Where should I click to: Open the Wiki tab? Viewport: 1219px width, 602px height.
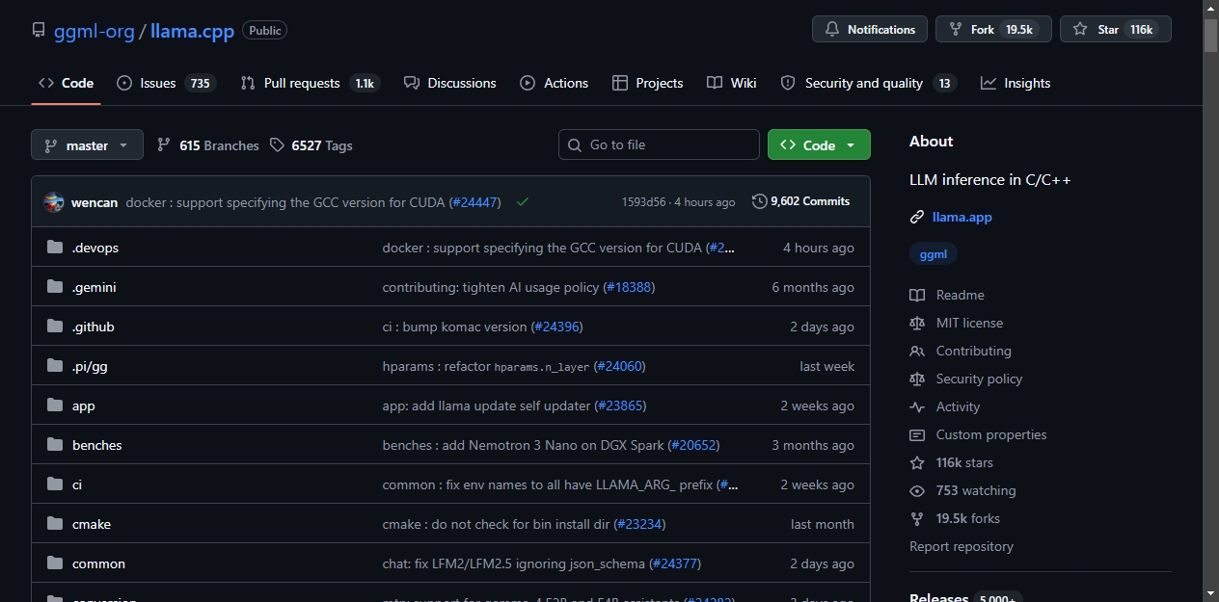click(x=731, y=83)
